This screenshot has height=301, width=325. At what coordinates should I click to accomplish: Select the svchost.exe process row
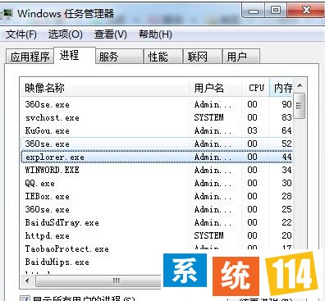(156, 117)
